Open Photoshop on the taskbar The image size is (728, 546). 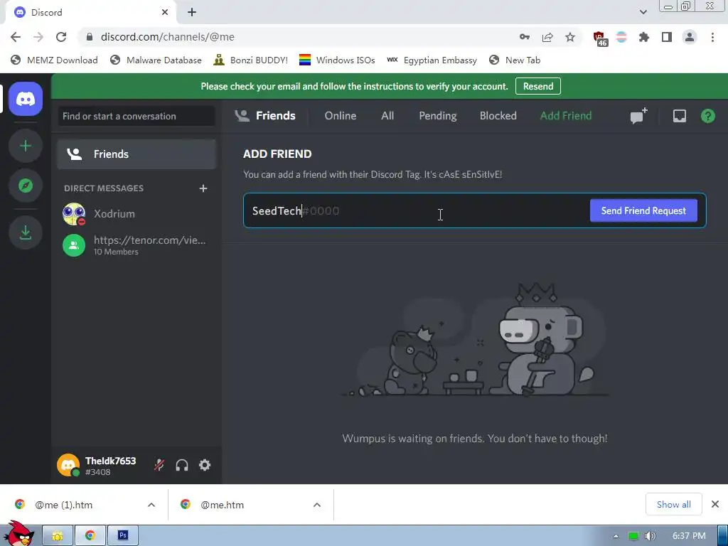[122, 536]
